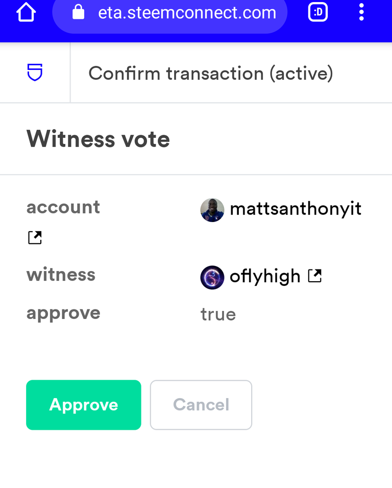Click the "witness" field label
This screenshot has height=488, width=392.
pos(61,275)
